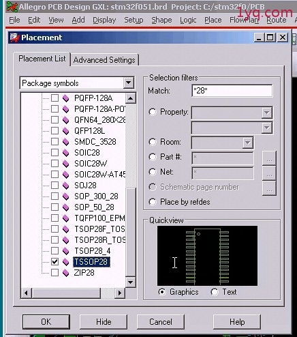Click the purple symbol icon beside SOIC28

65,153
